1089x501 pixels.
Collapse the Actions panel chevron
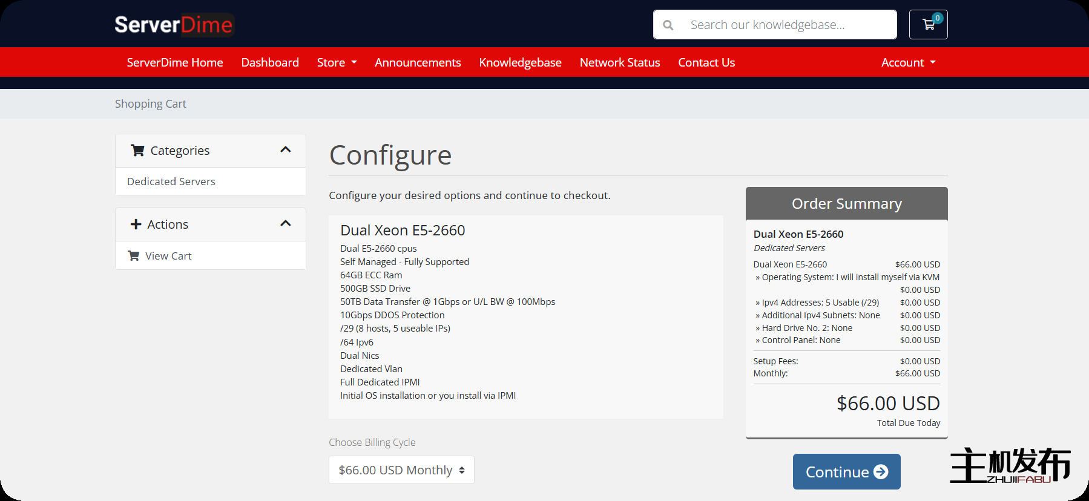click(x=286, y=223)
